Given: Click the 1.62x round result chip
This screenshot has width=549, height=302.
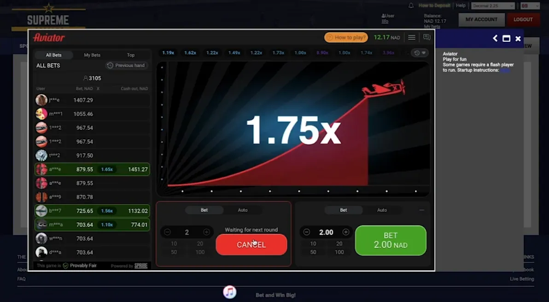Looking at the screenshot, I should click(x=190, y=53).
